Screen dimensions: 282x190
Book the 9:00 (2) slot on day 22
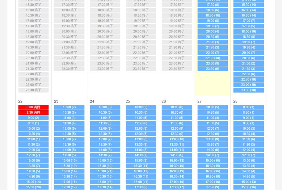33,118
